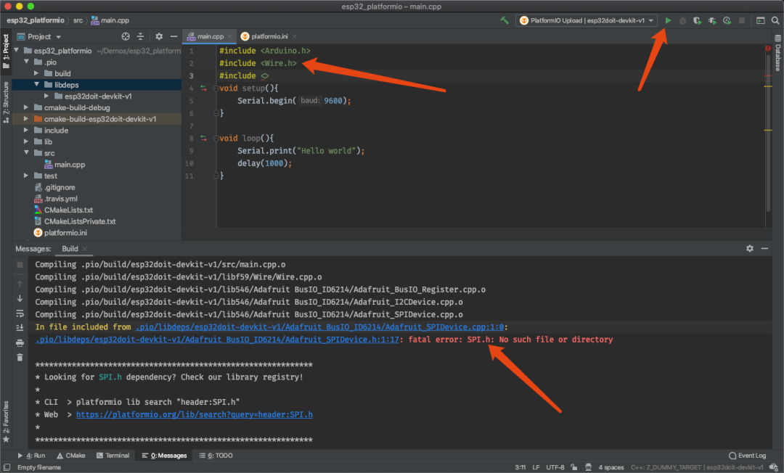Expand the build folder in the tree
784x473 pixels.
(38, 73)
